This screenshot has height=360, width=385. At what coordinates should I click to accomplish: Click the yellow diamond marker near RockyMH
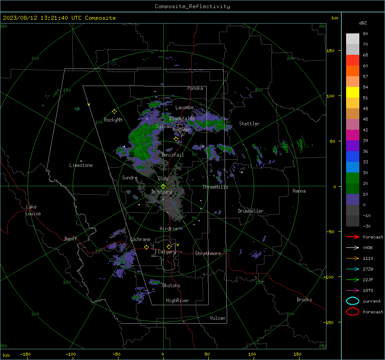click(114, 112)
